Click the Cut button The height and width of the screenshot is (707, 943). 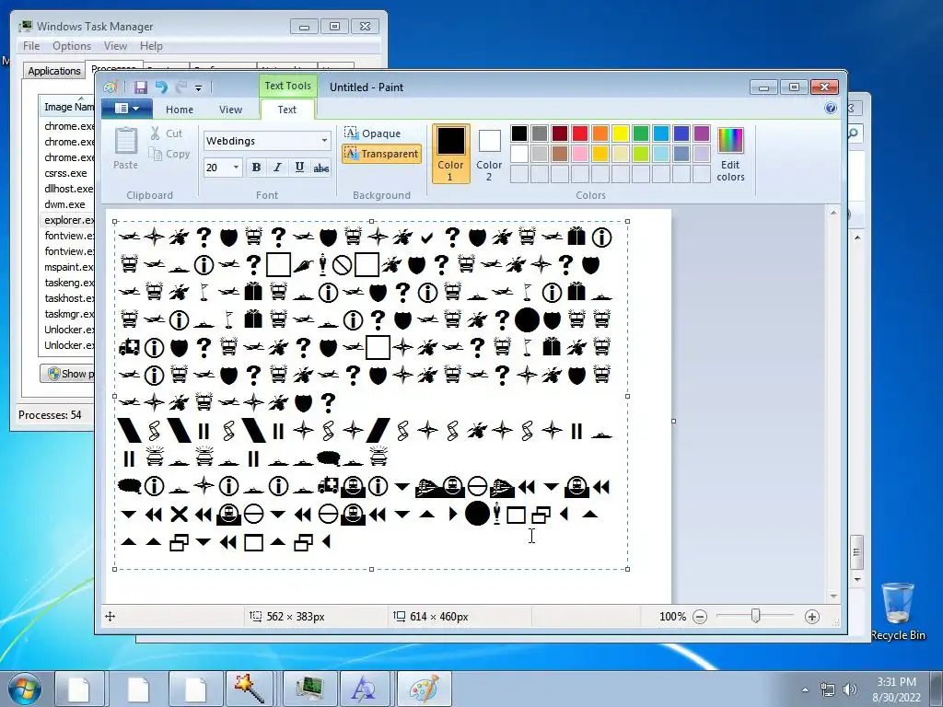[x=166, y=133]
